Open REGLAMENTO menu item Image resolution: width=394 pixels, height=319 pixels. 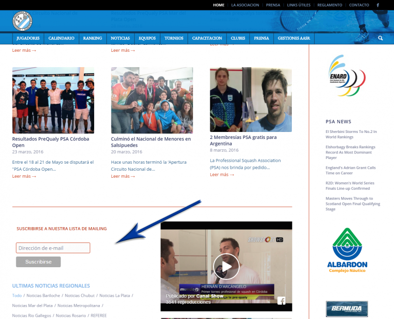tap(330, 5)
